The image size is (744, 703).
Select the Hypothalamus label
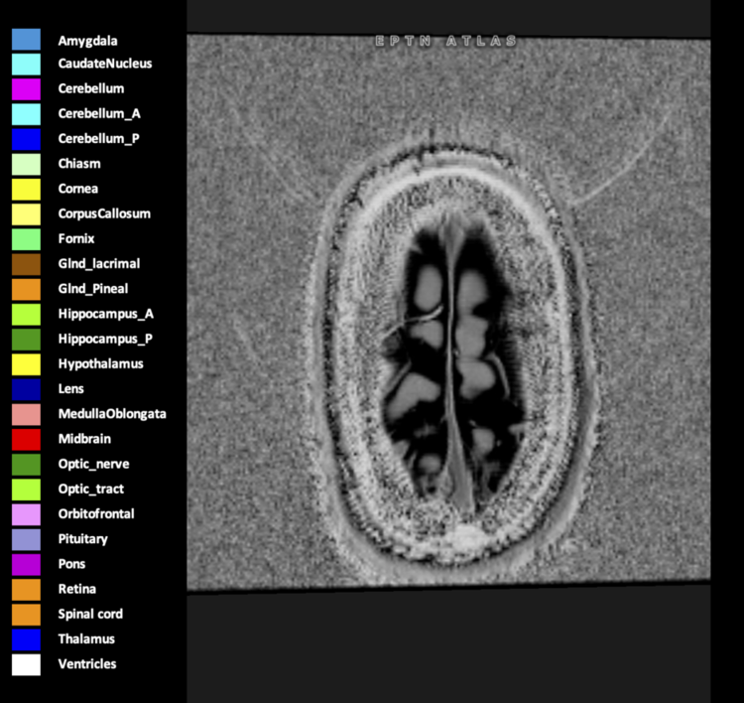point(100,364)
